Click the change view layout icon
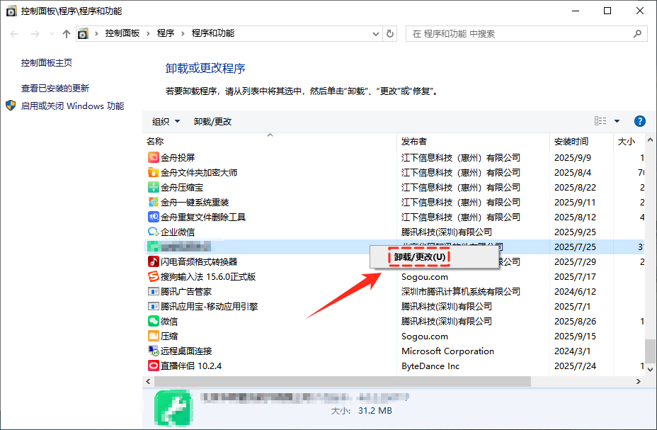Viewport: 657px width, 430px height. click(x=600, y=120)
